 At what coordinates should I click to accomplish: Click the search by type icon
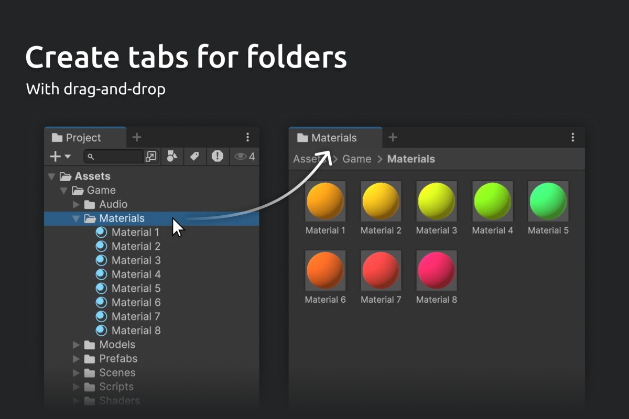(x=171, y=156)
